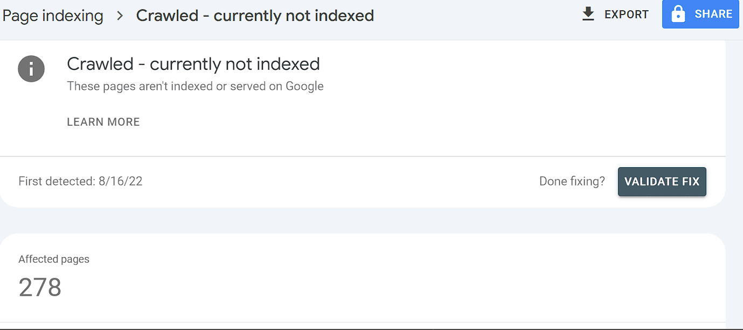Click 'These pages aren't indexed' description
This screenshot has height=330, width=743.
click(195, 86)
